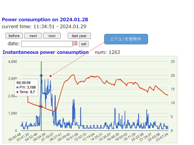Click the red Temp marker on green line
This screenshot has width=194, height=145.
pyautogui.click(x=41, y=107)
